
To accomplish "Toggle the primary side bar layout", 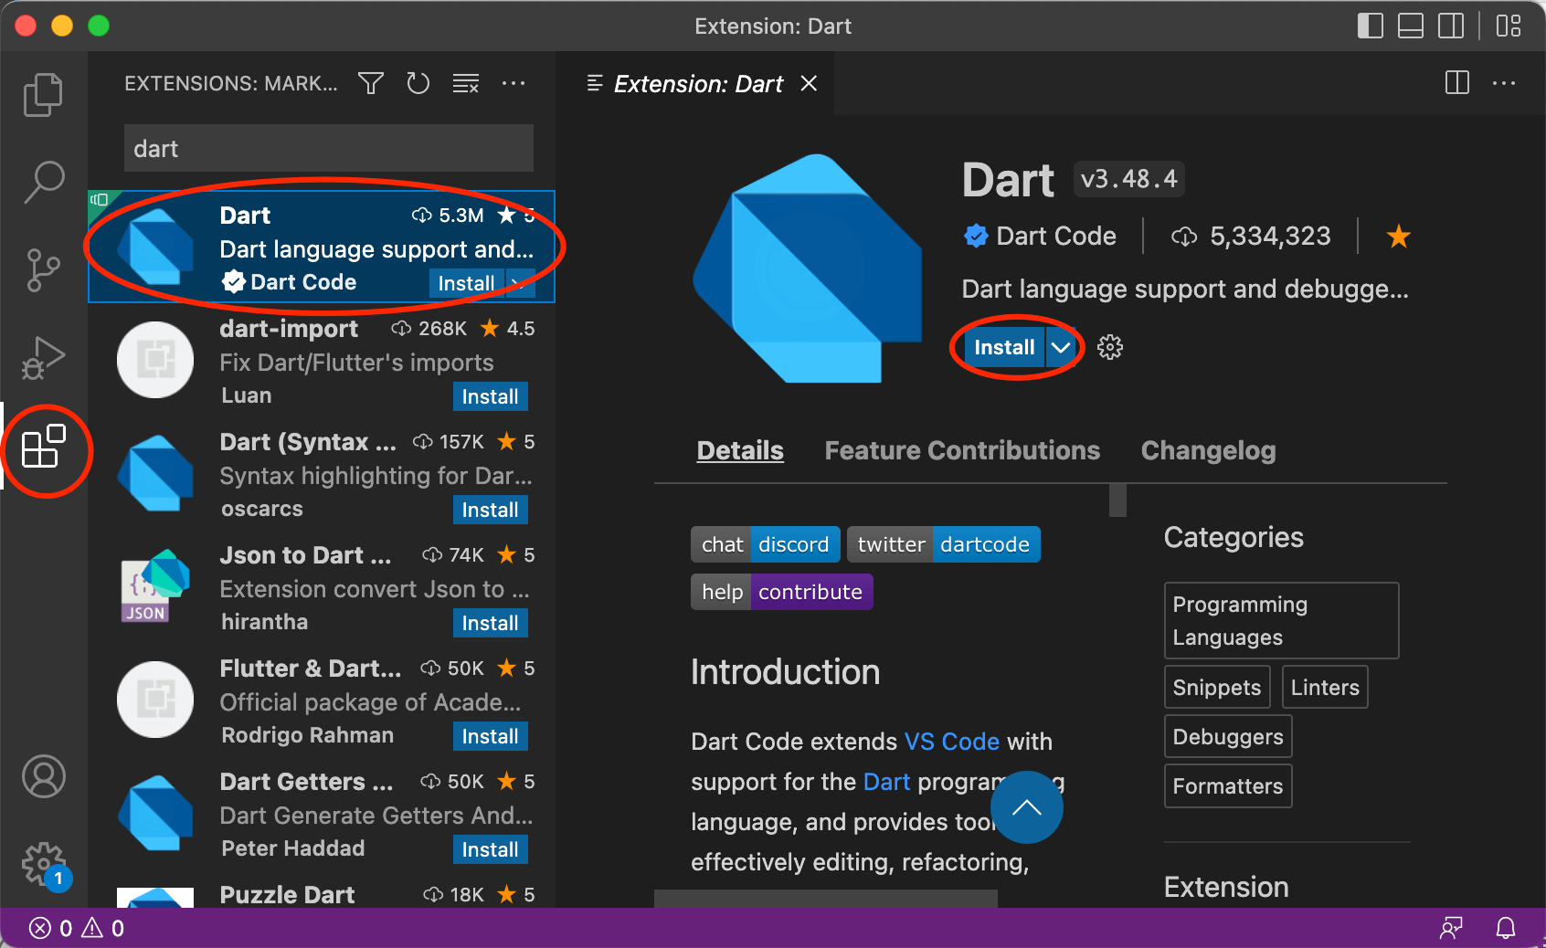I will [x=1371, y=26].
